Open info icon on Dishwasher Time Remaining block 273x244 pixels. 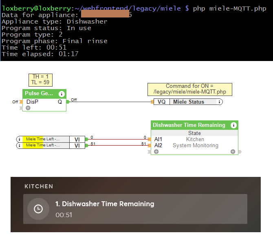233,125
